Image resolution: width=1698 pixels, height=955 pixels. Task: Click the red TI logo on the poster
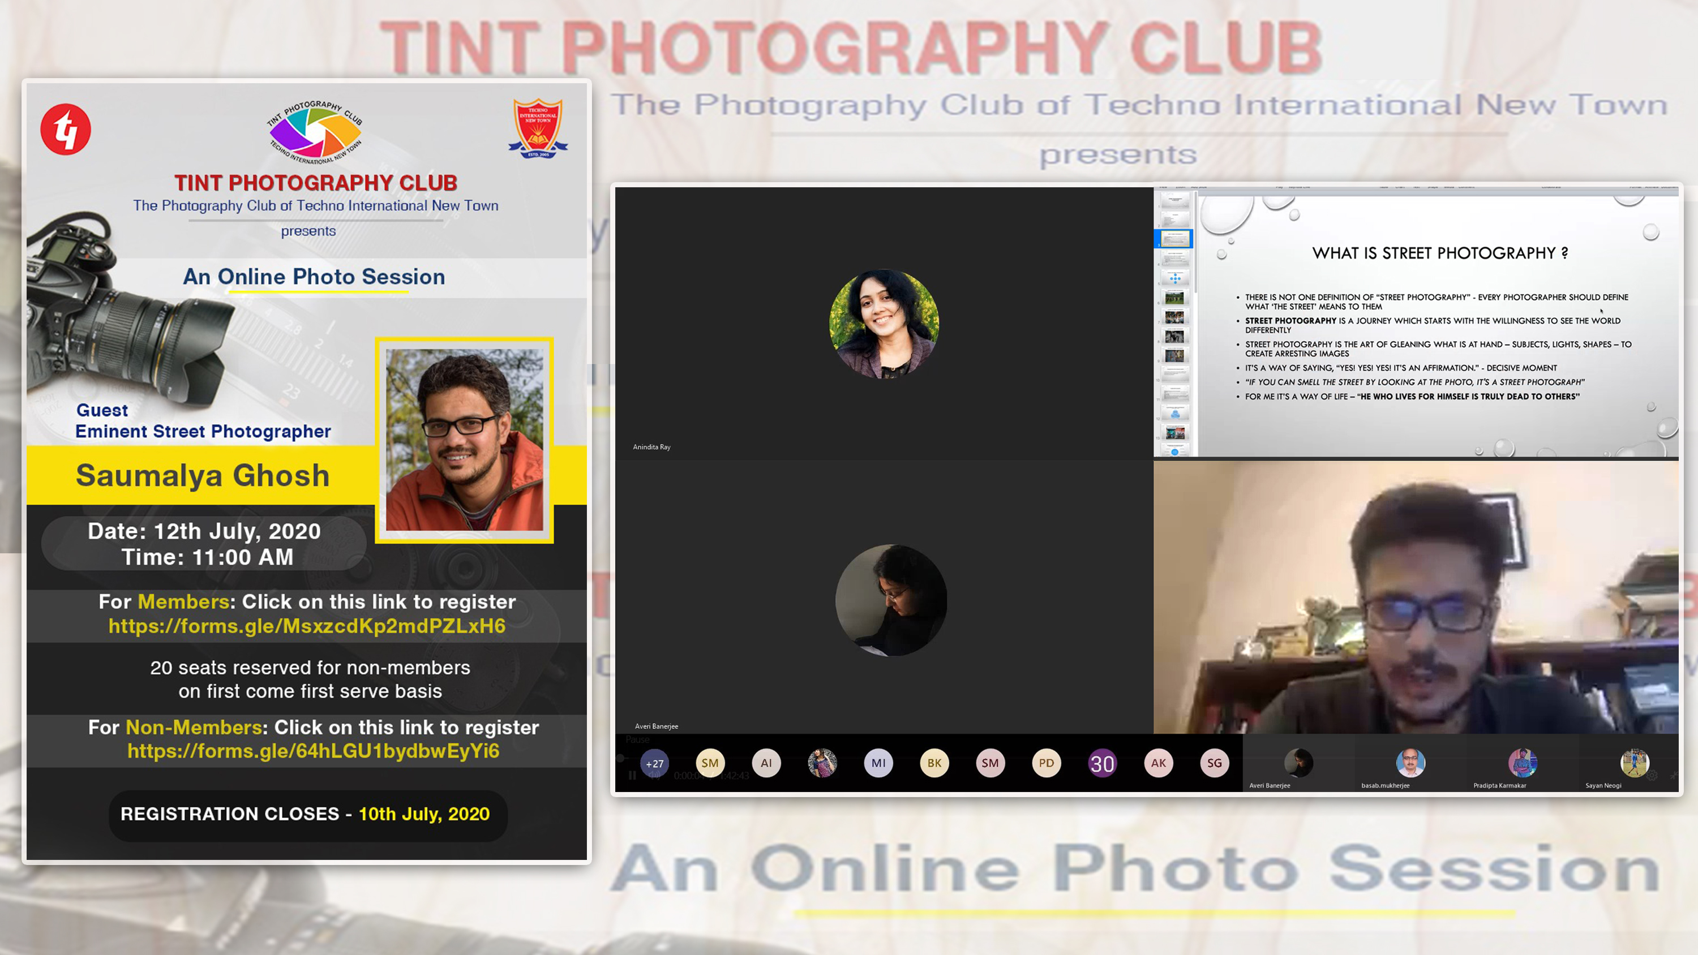[65, 129]
